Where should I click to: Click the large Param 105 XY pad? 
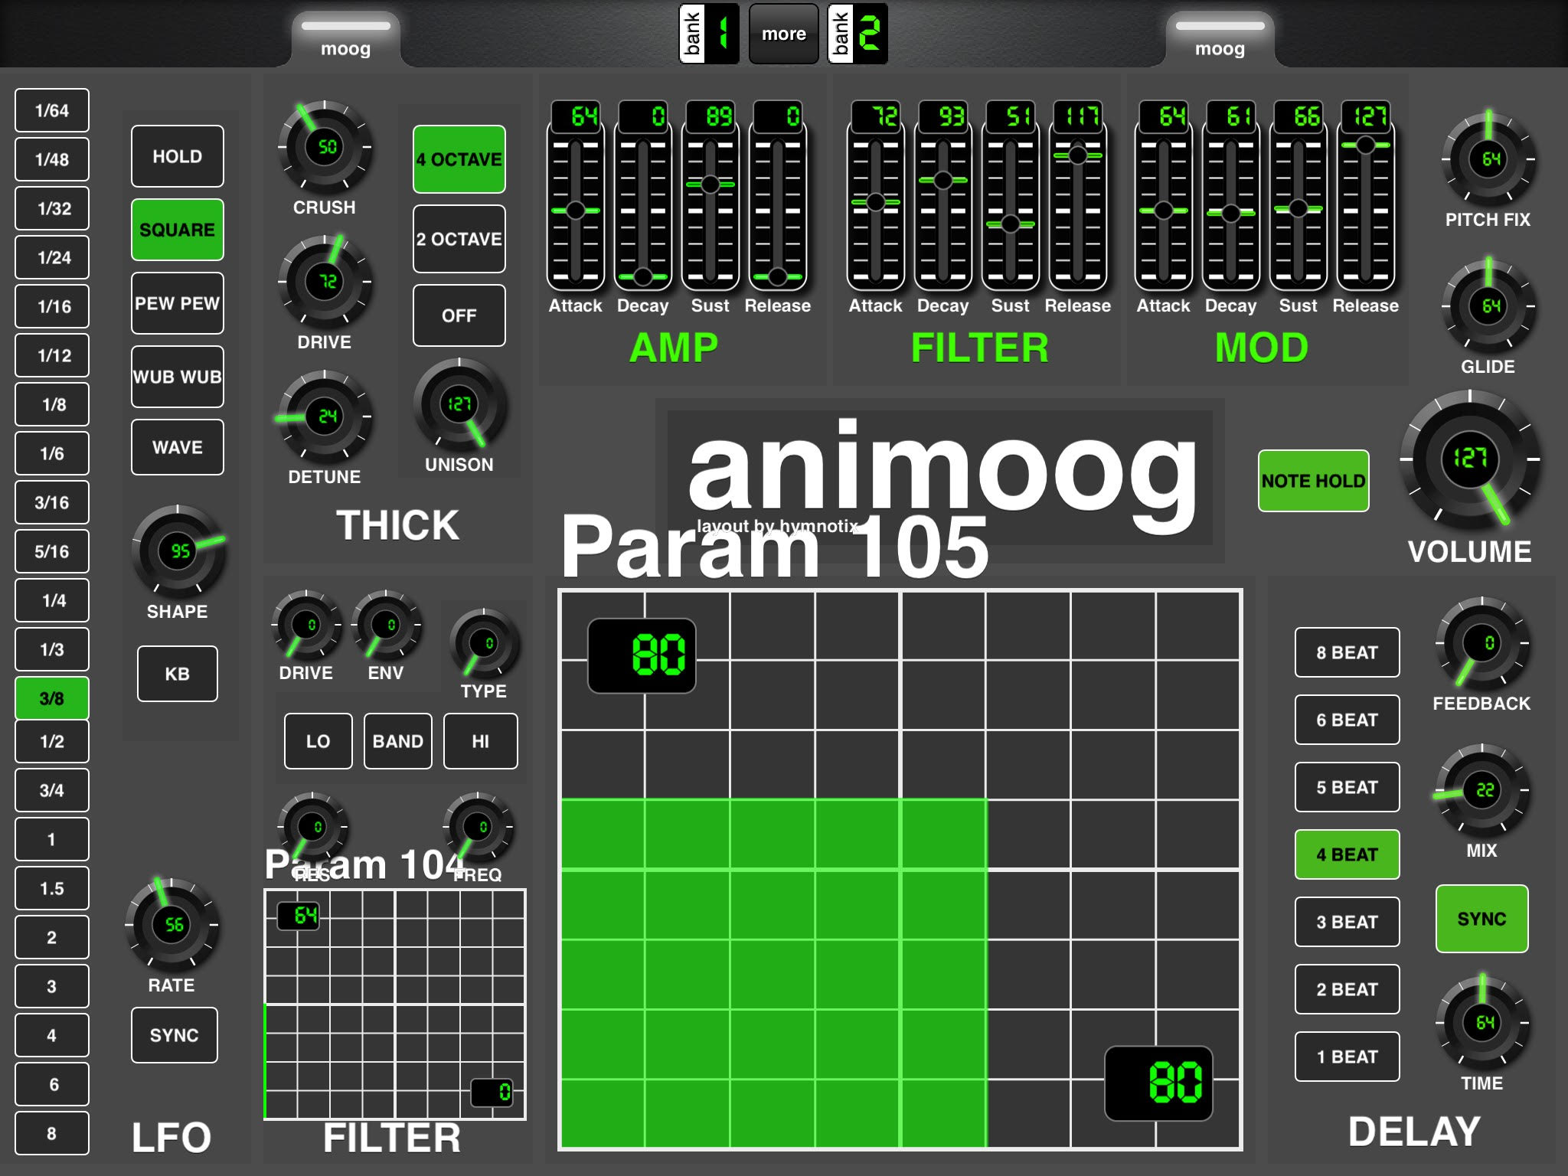(x=900, y=870)
